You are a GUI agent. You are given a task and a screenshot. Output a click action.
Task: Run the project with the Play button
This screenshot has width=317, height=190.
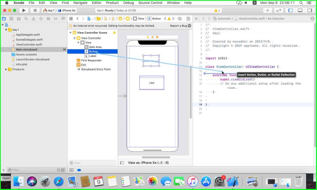click(24, 10)
